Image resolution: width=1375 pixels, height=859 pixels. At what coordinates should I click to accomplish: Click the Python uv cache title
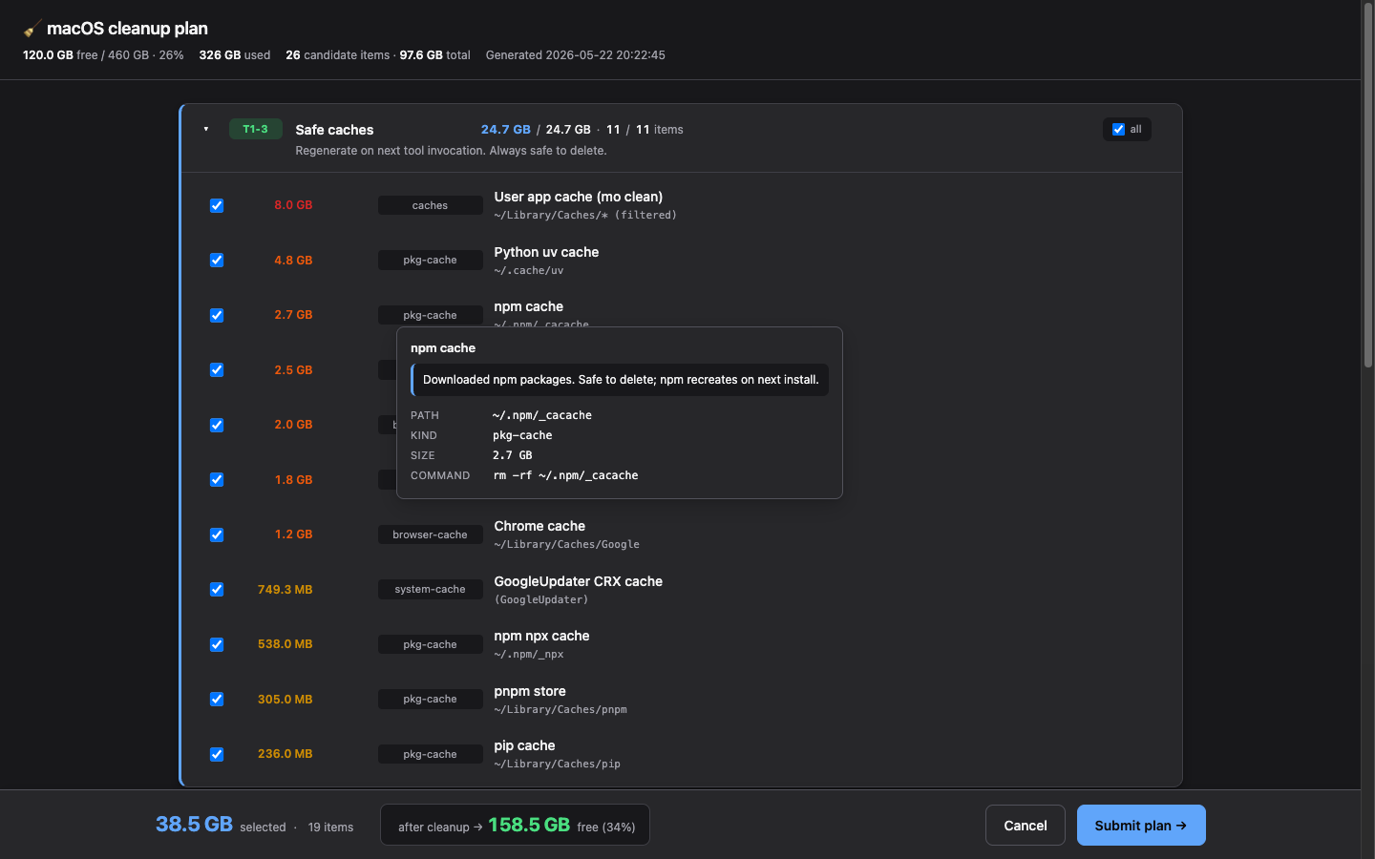point(546,252)
